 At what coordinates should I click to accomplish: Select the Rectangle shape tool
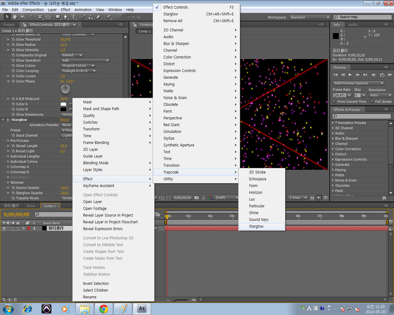click(x=58, y=17)
